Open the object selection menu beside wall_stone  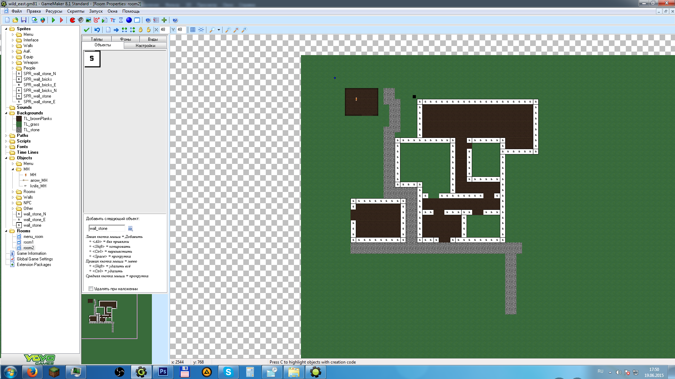130,228
